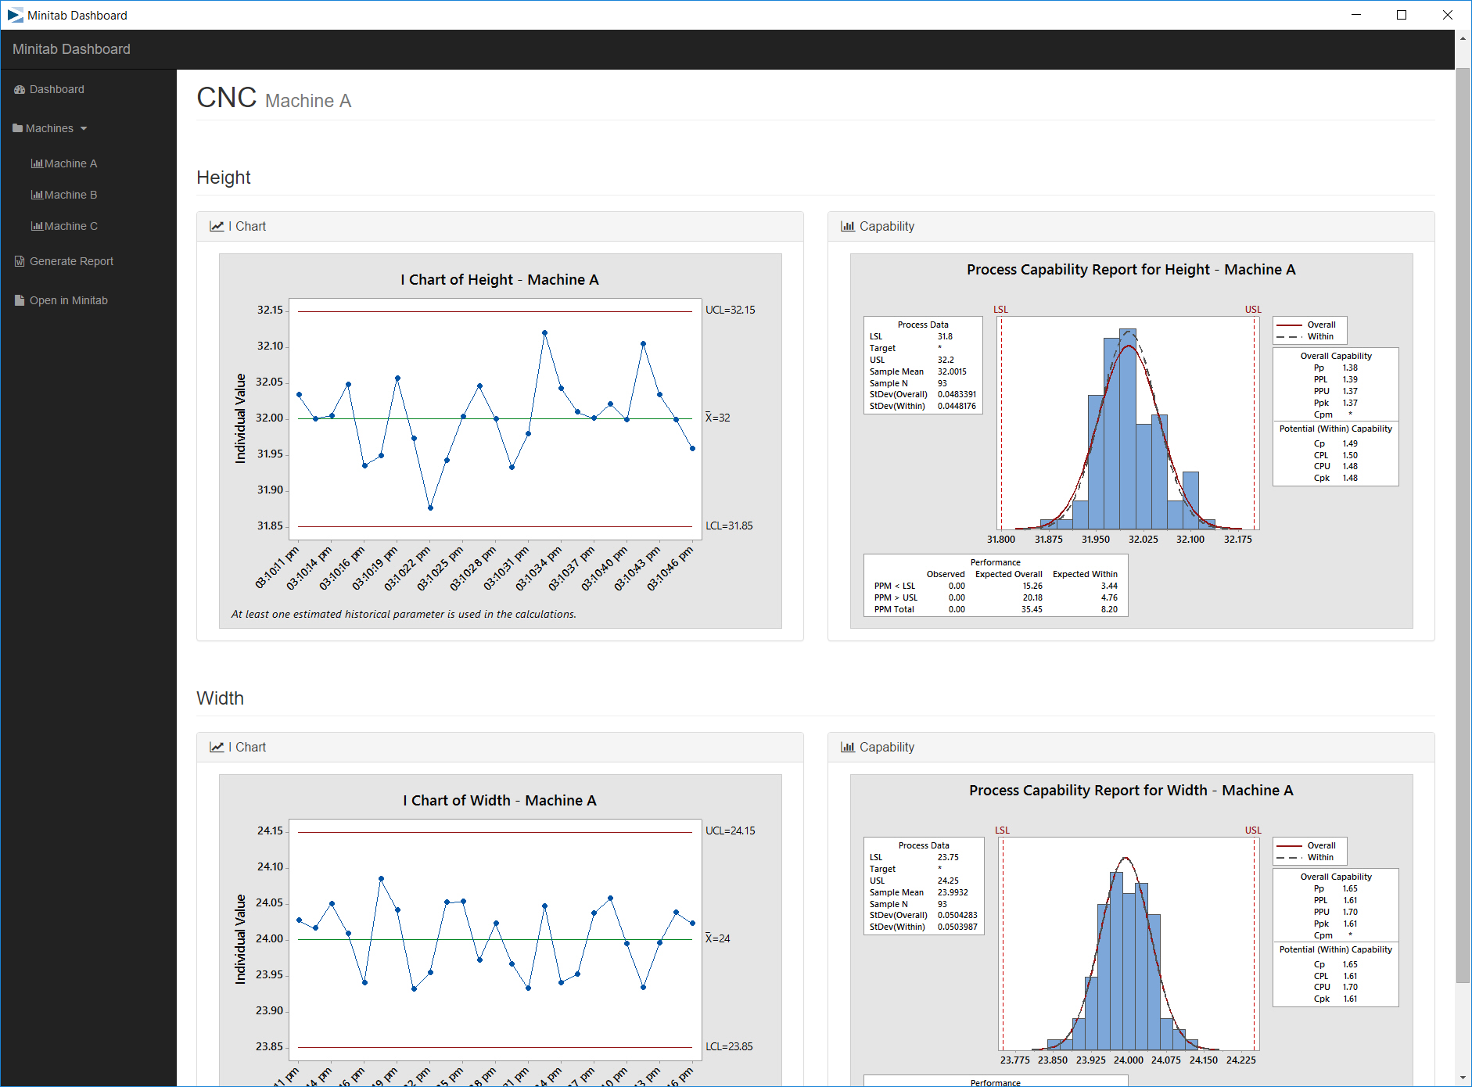1472x1087 pixels.
Task: Click the Open in Minitab file icon
Action: pyautogui.click(x=20, y=300)
